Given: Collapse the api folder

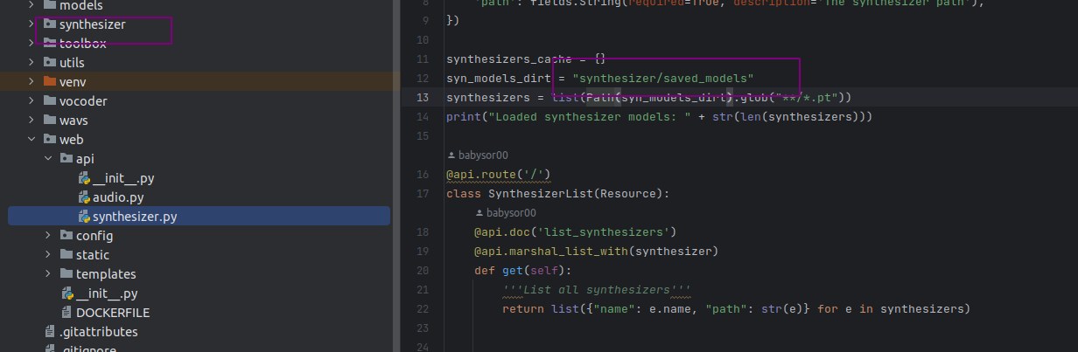Looking at the screenshot, I should [x=48, y=159].
